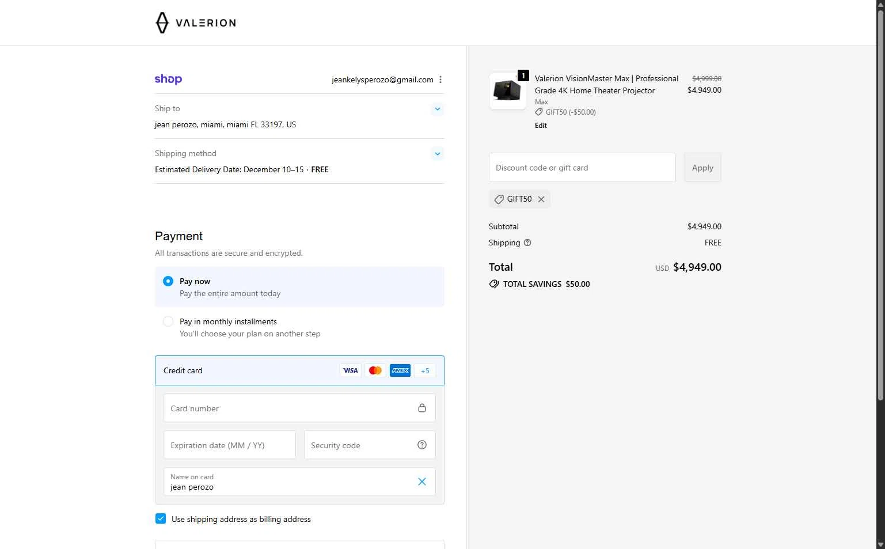Expand the Ship to address chevron

[438, 109]
